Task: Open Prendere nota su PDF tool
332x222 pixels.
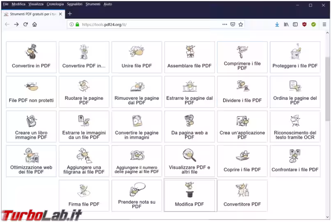Action: click(136, 196)
